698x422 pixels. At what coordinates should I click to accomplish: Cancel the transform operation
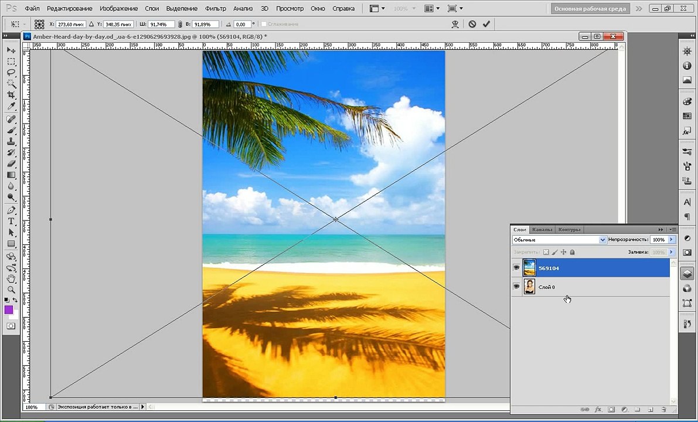(x=472, y=24)
